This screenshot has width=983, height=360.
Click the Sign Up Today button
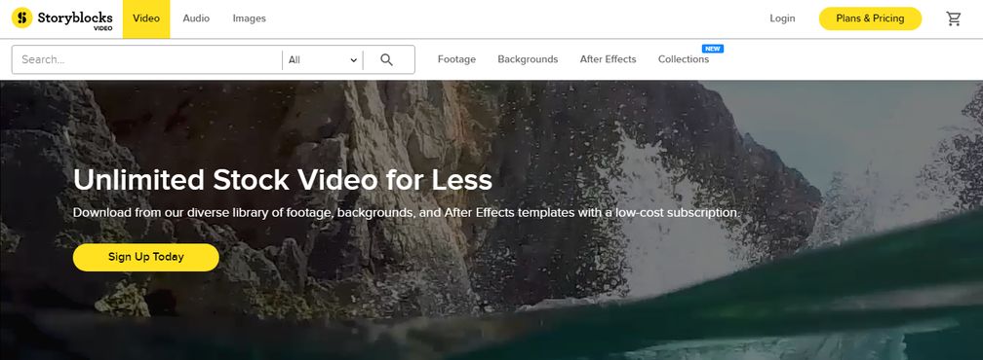[x=146, y=257]
